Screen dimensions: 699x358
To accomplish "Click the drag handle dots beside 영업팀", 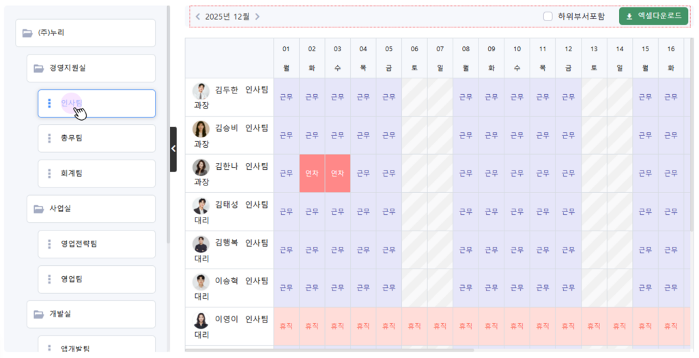I will [x=49, y=280].
